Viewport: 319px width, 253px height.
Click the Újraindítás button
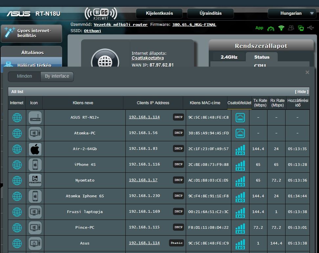210,13
